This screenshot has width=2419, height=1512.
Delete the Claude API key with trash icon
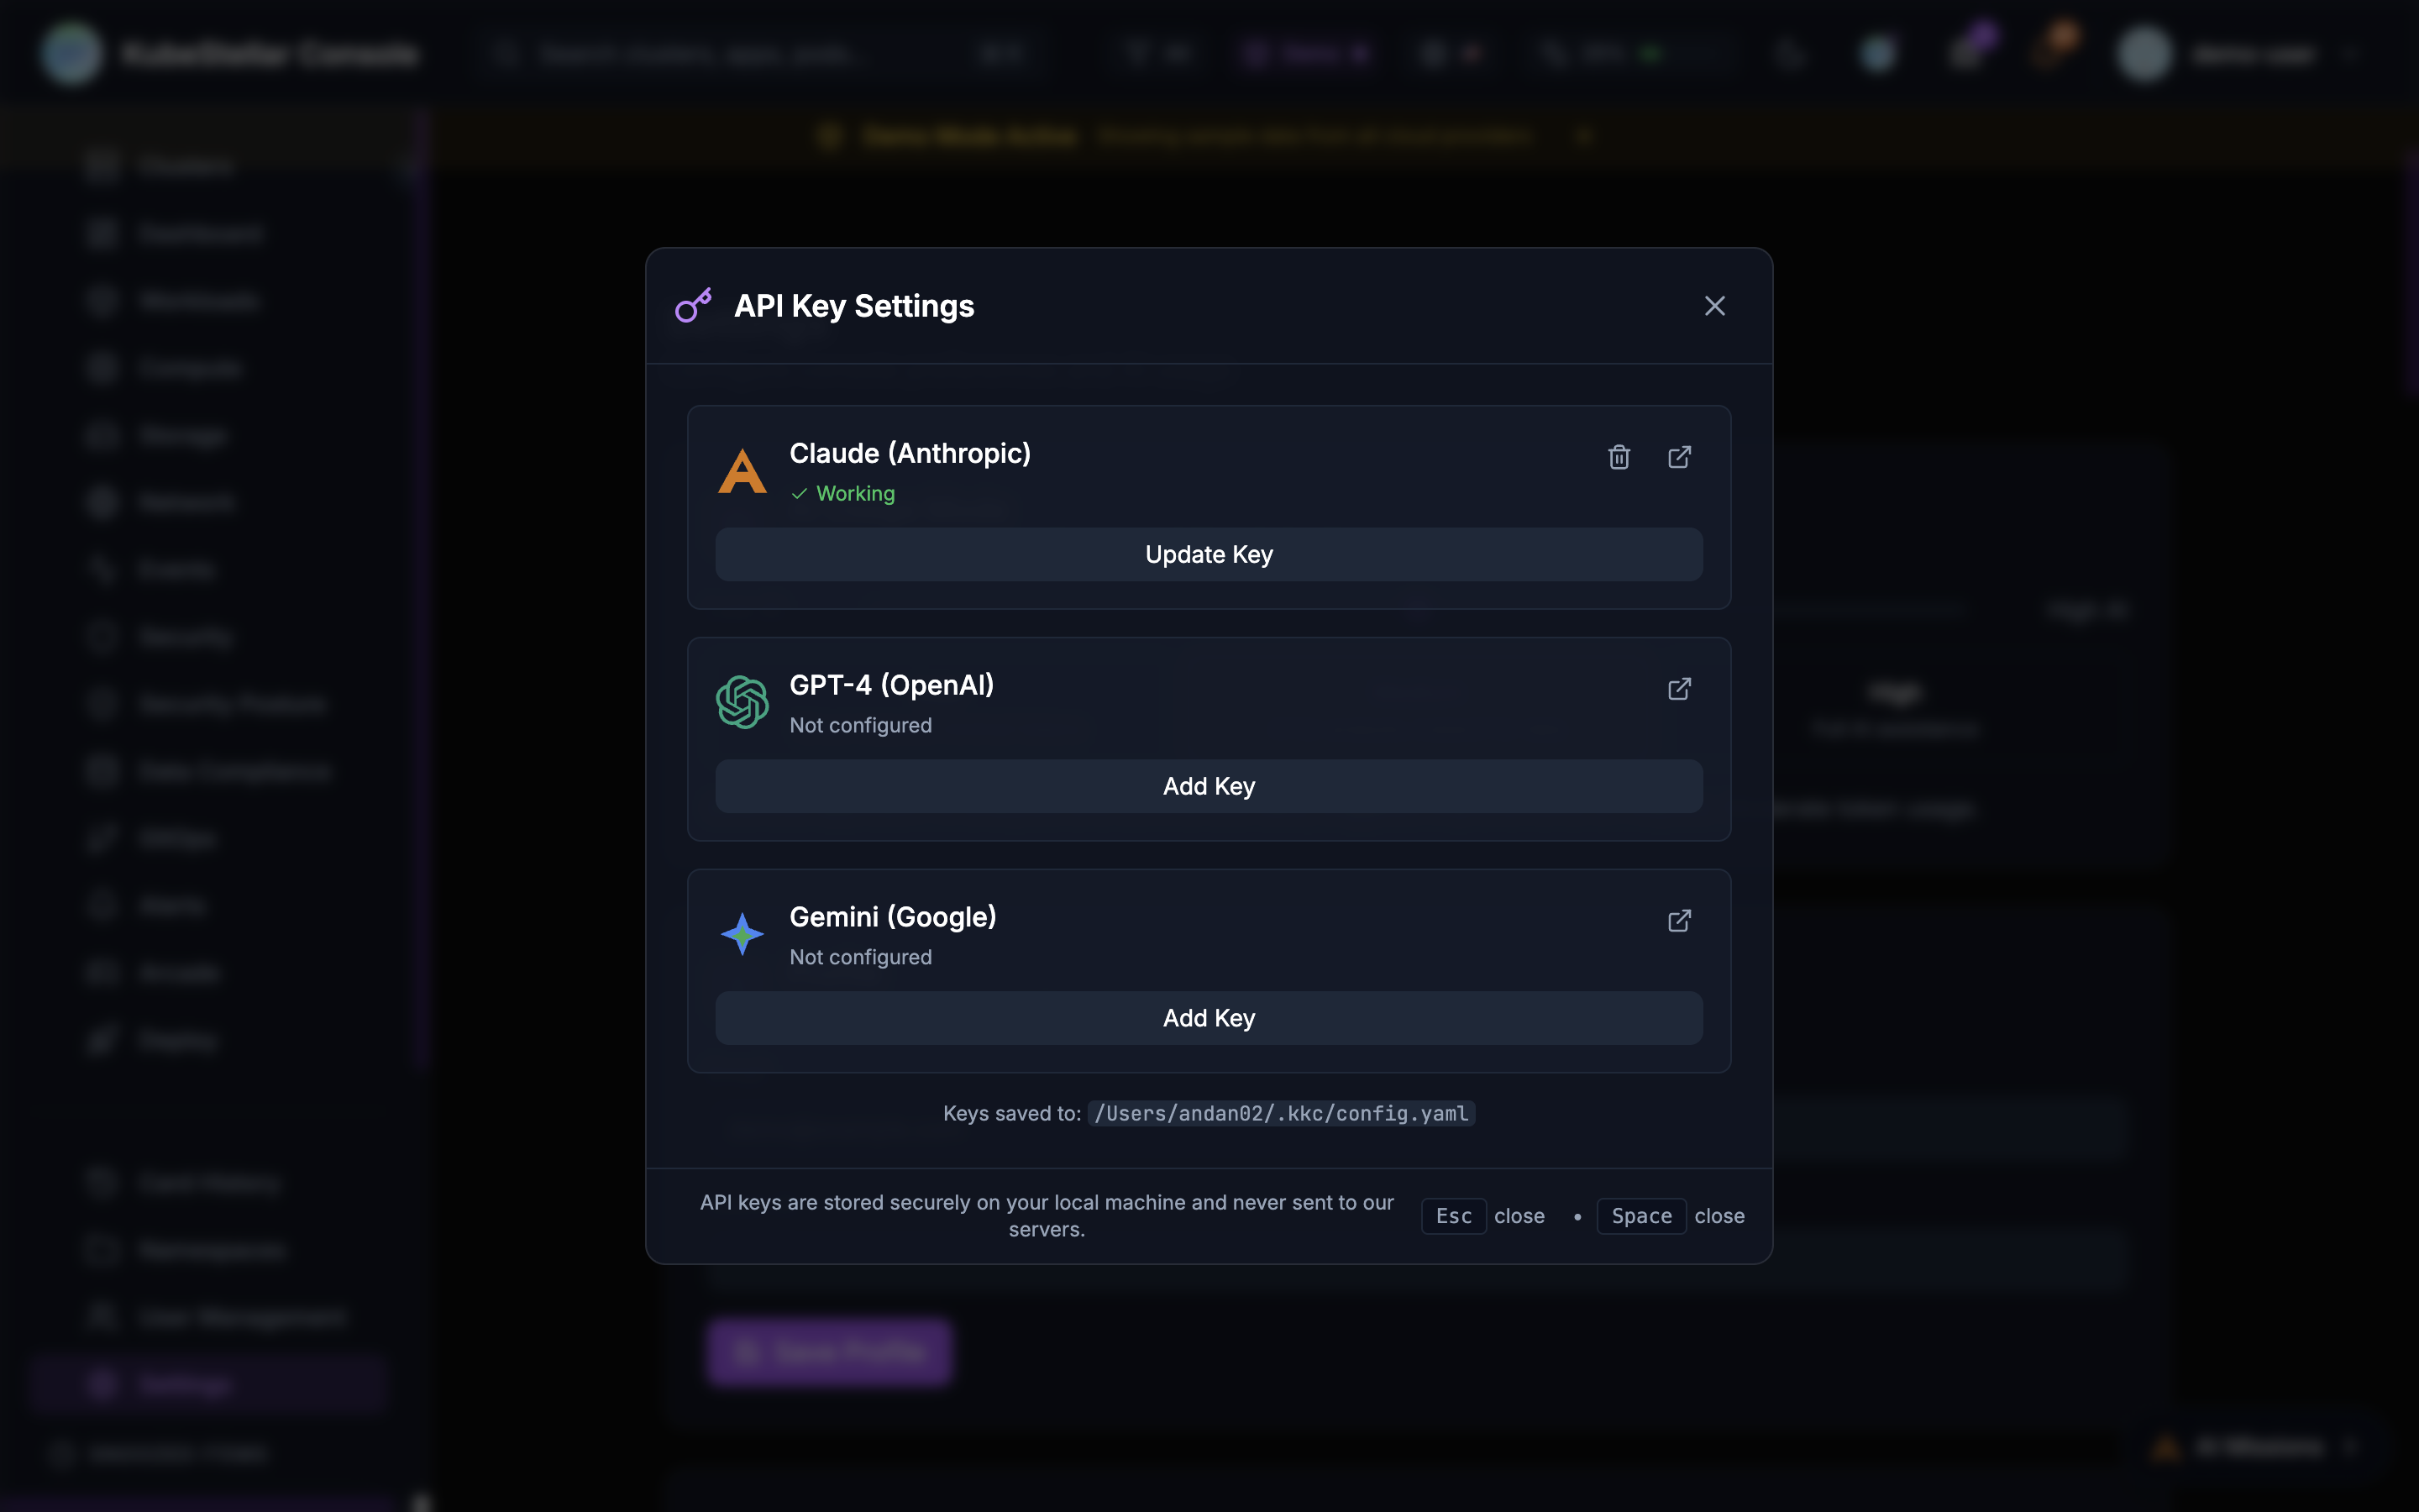pos(1619,457)
